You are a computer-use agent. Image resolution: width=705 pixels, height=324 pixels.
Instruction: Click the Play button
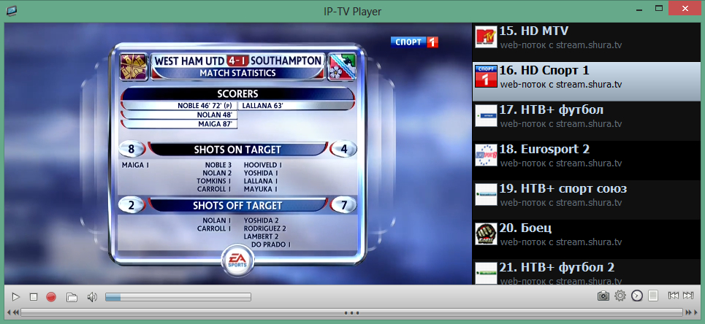point(16,297)
